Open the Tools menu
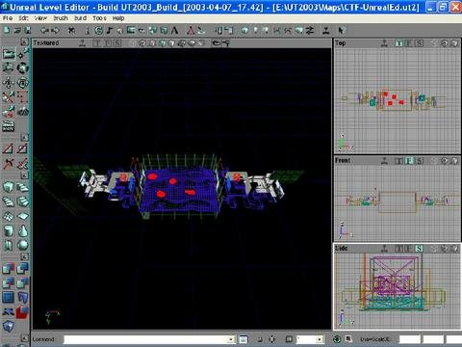This screenshot has width=462, height=347. (x=99, y=18)
